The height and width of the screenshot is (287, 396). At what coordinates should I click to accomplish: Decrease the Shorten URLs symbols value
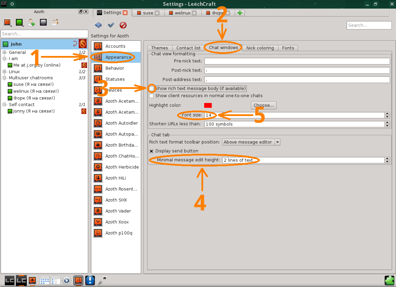coord(387,126)
